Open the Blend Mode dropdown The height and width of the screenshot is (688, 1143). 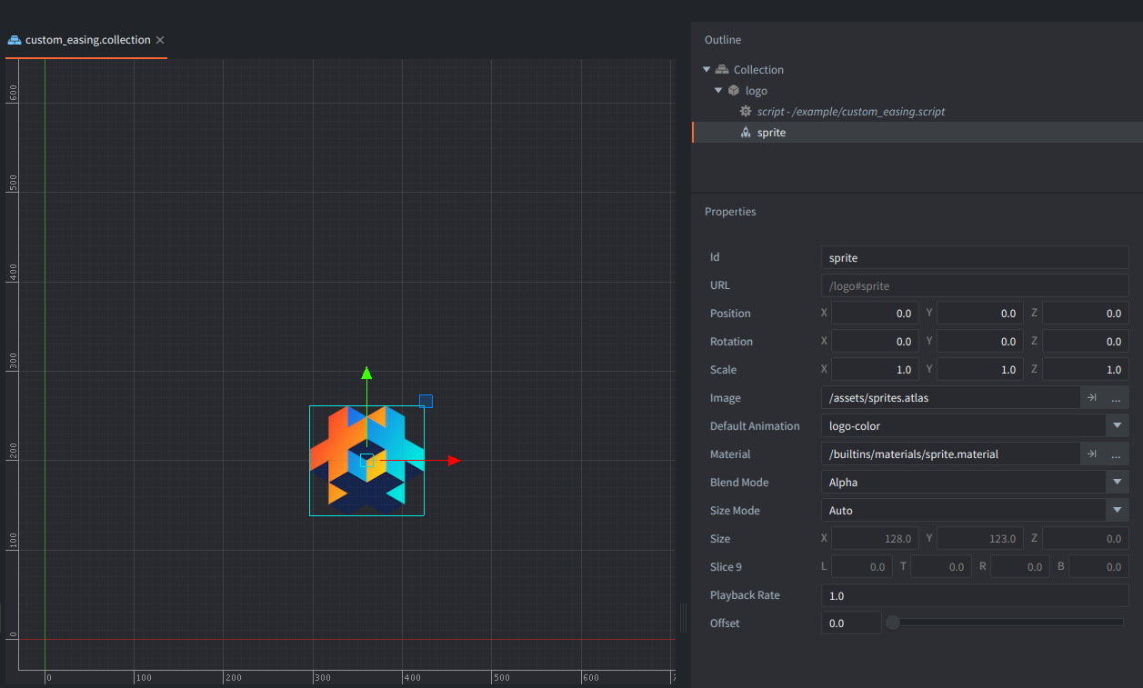point(1117,483)
